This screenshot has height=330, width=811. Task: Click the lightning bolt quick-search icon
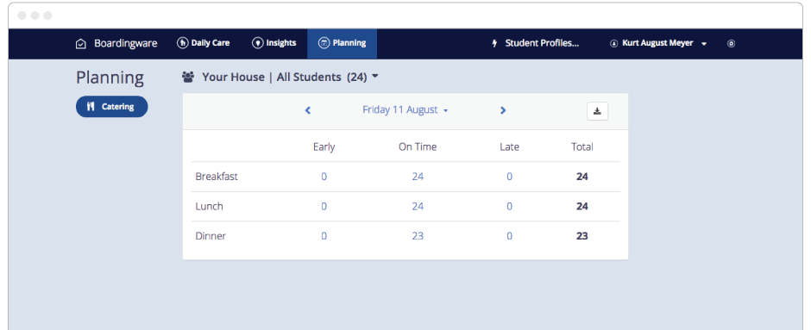[x=494, y=44]
